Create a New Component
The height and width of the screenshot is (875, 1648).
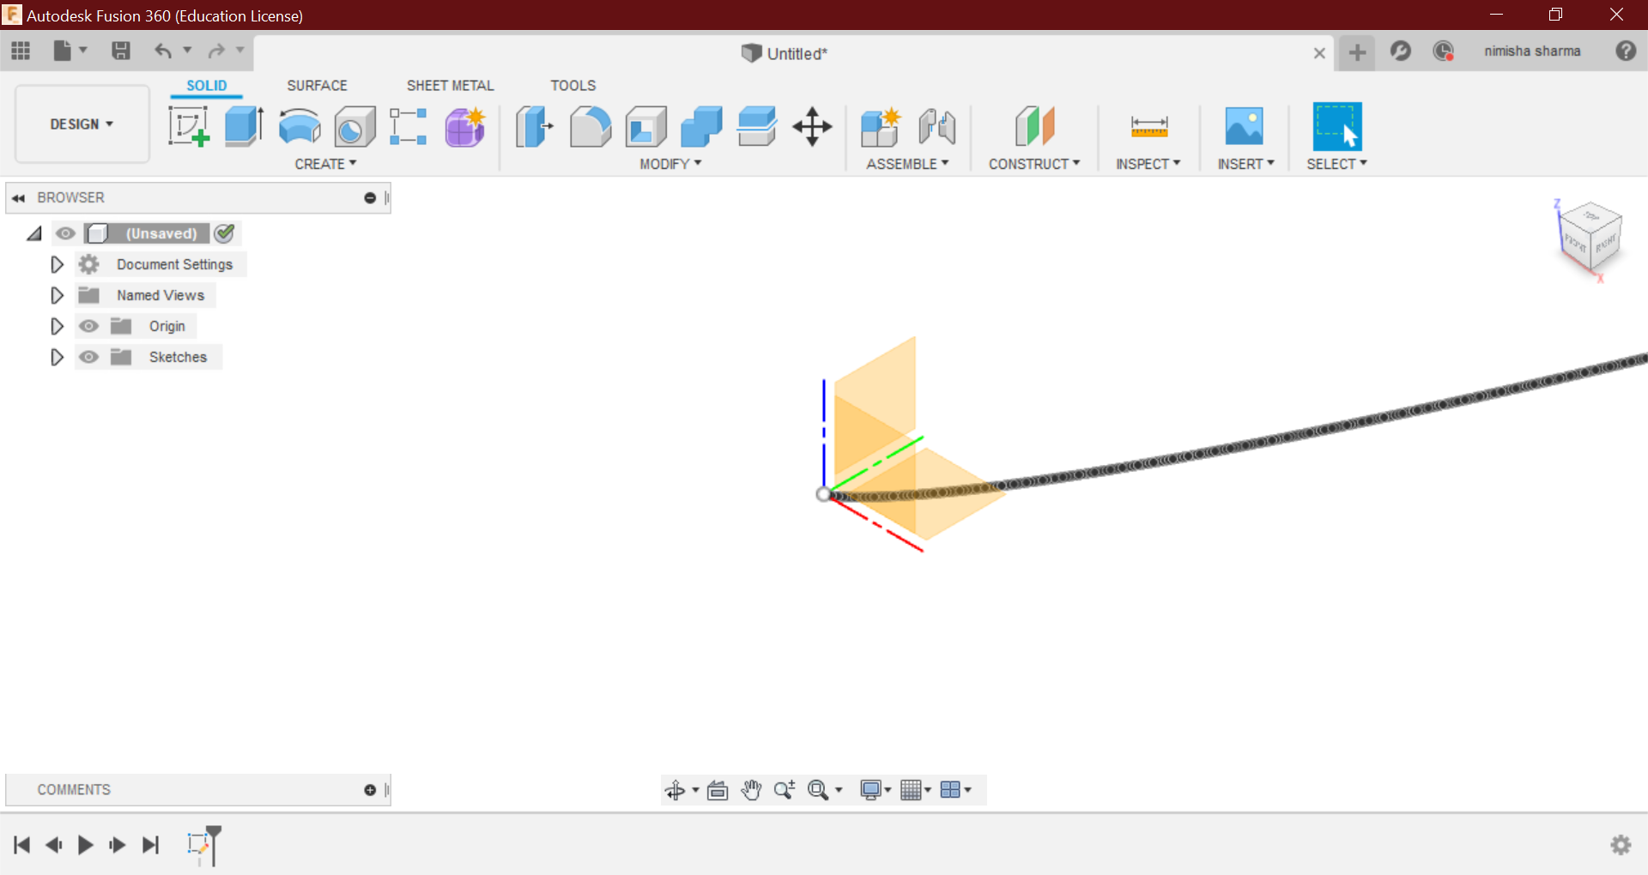coord(880,127)
